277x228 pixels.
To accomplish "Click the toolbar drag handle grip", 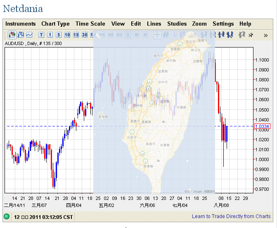I will 5,35.
